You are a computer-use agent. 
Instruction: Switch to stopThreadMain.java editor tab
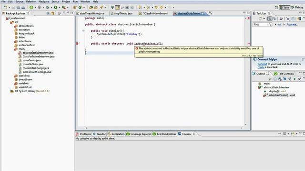pos(92,13)
